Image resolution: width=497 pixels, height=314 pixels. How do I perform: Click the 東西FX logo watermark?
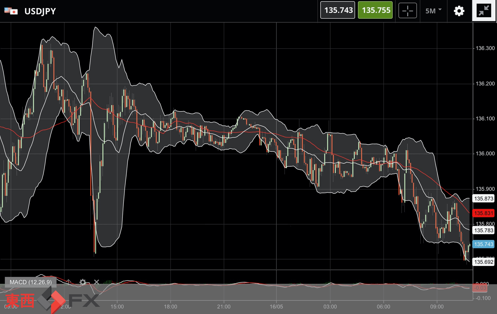click(x=52, y=300)
